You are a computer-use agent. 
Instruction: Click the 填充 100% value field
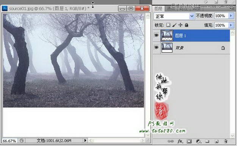221,25
